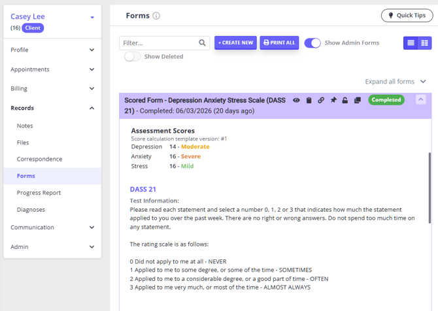Select Diagnoses under Records
Viewport: 438px width, 311px height.
click(31, 210)
